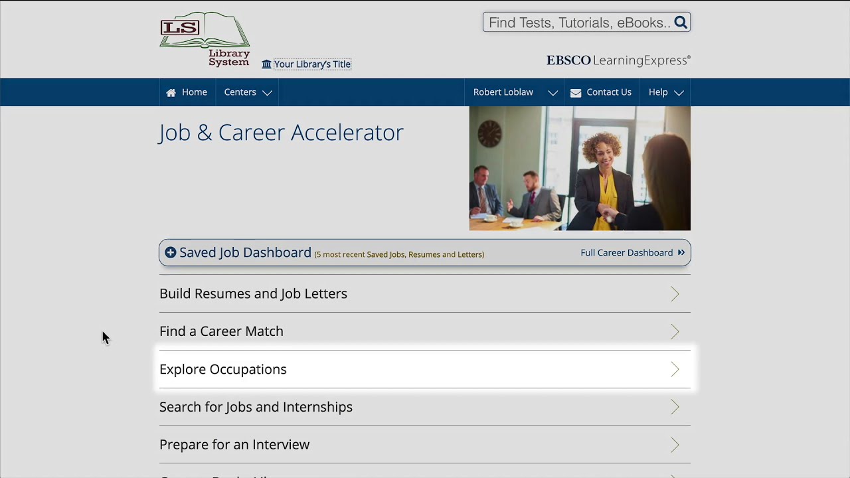Open the Explore Occupations section
Screen dimensions: 850x478
425,369
